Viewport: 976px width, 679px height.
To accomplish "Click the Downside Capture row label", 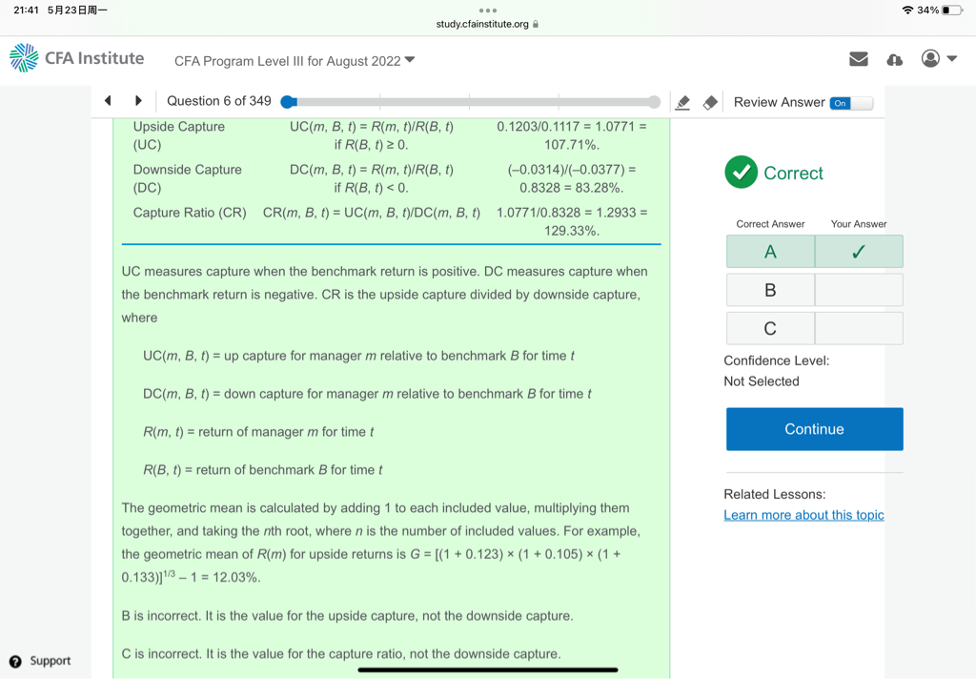I will tap(187, 178).
